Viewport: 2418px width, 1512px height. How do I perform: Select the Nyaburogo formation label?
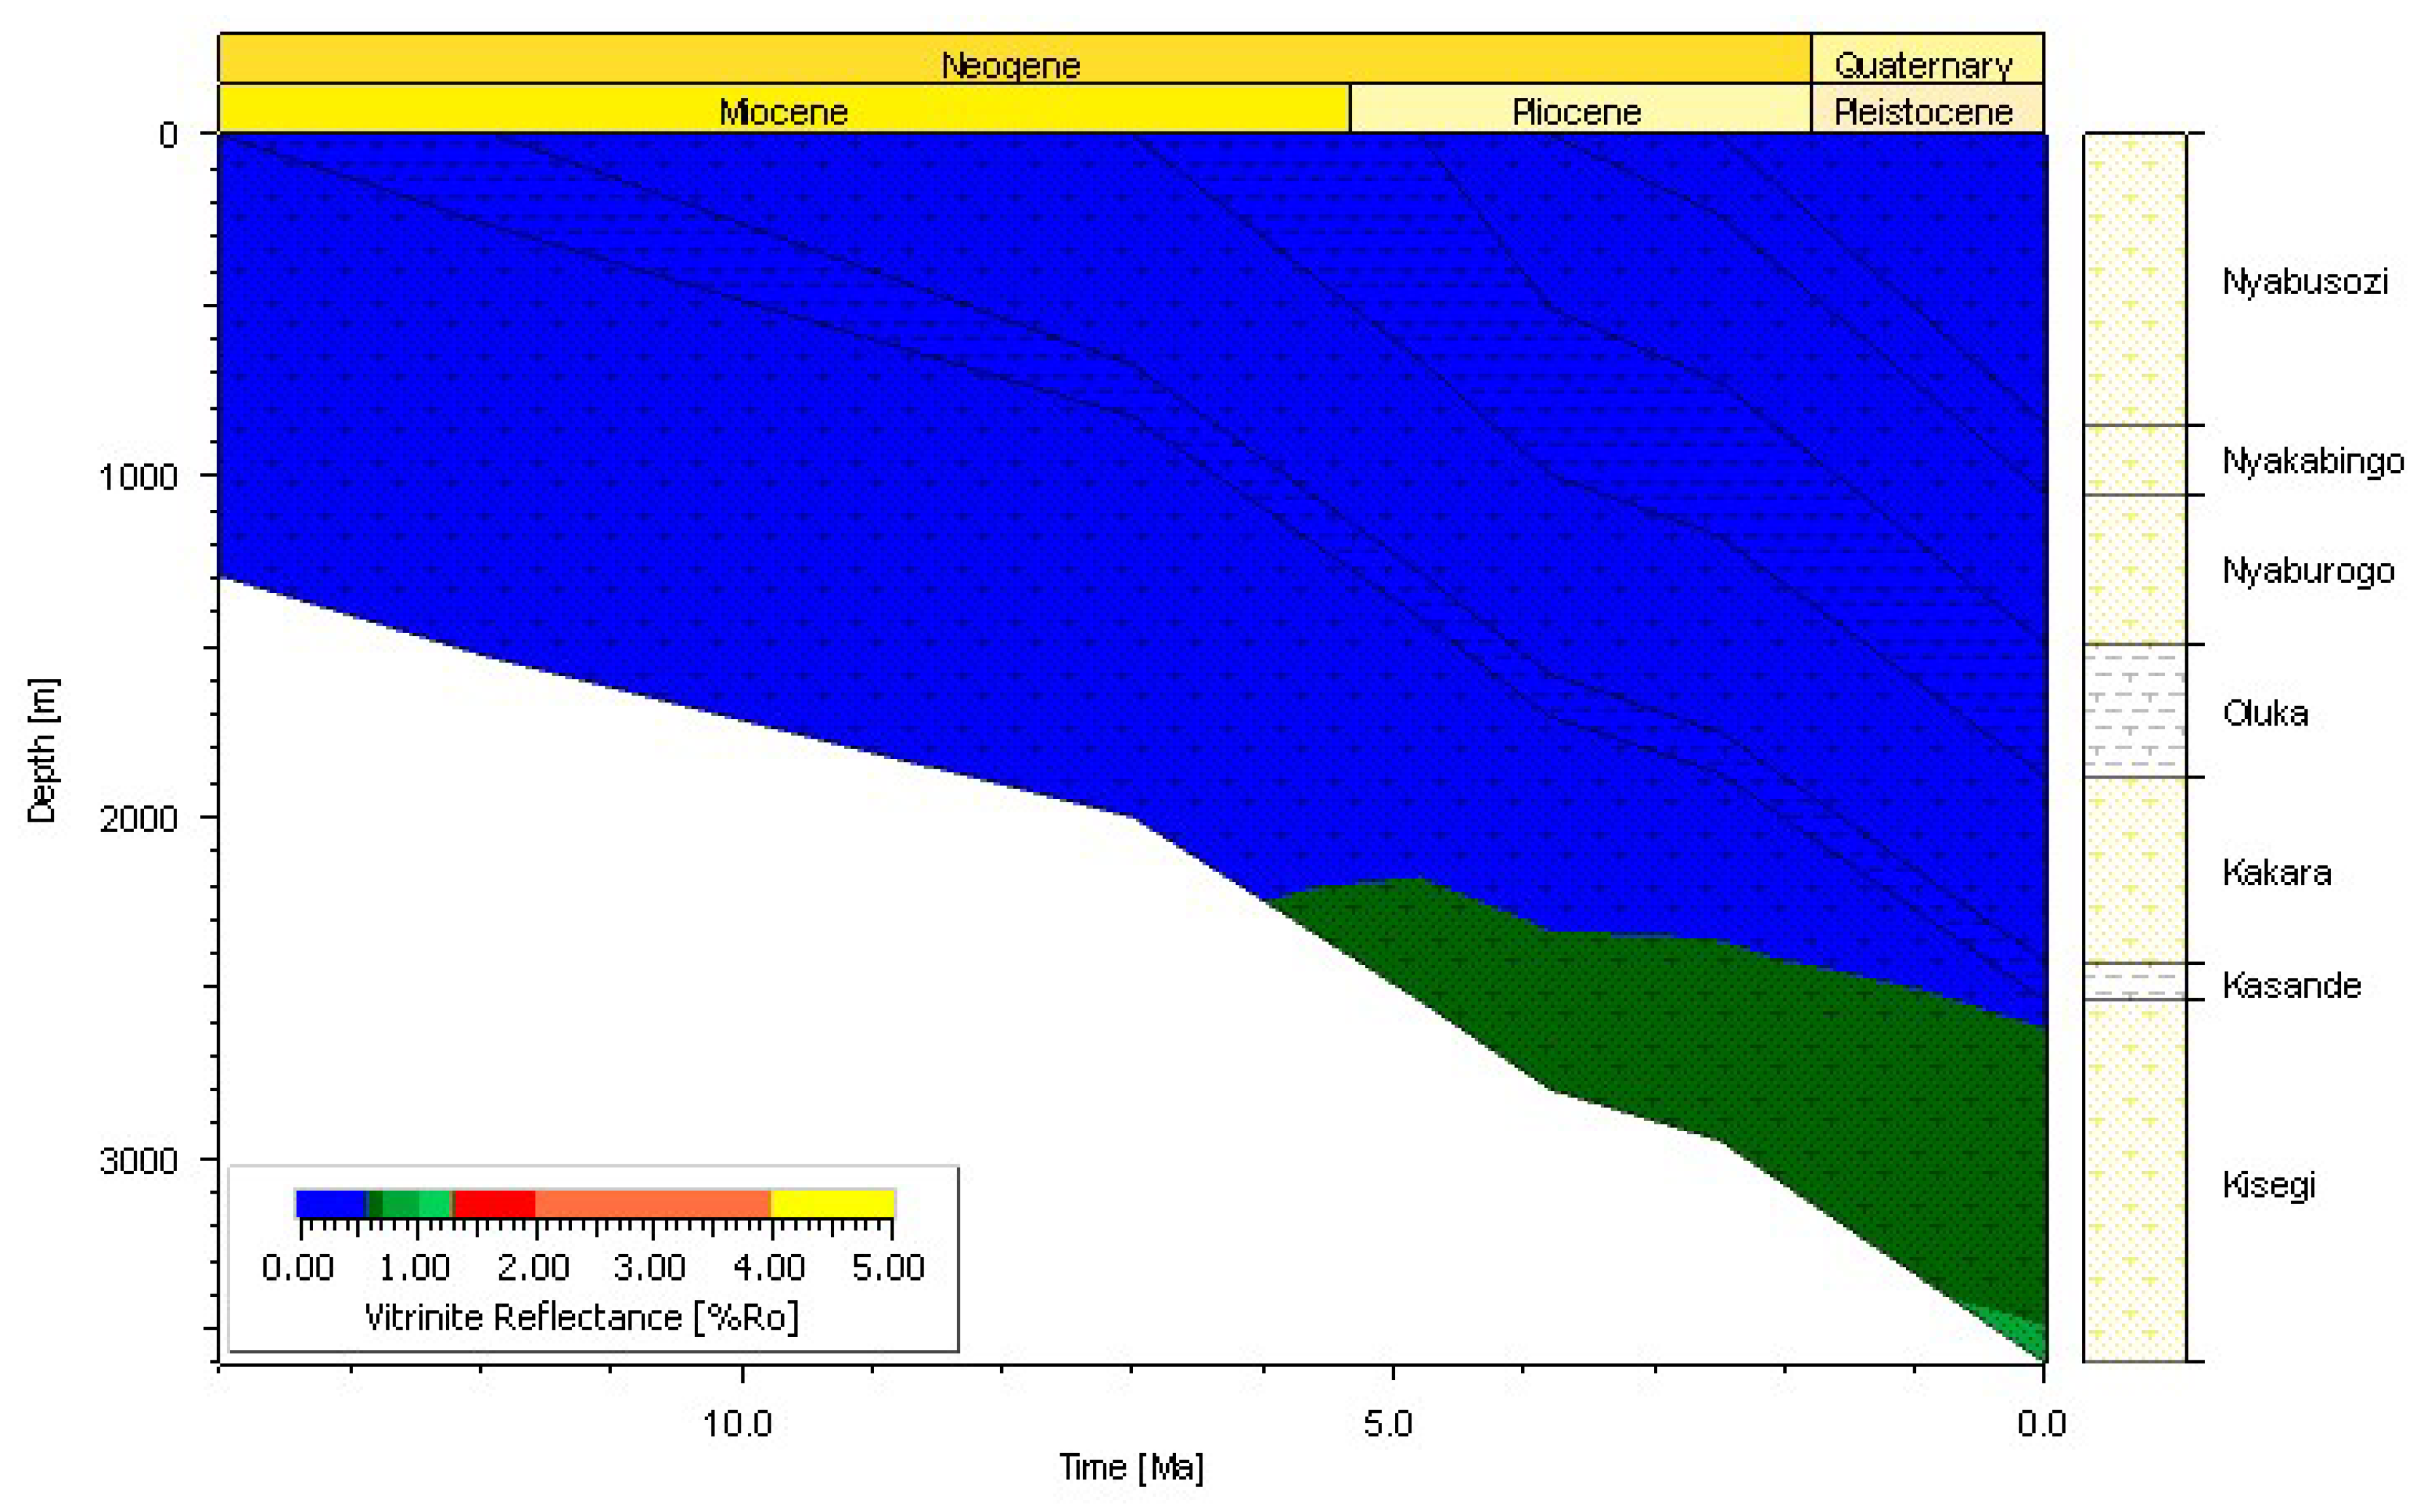coord(2308,571)
